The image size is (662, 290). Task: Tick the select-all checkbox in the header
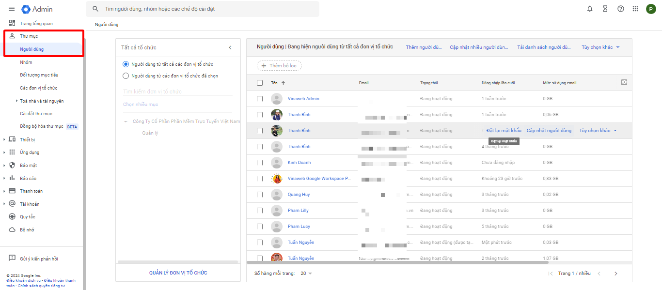coord(260,83)
